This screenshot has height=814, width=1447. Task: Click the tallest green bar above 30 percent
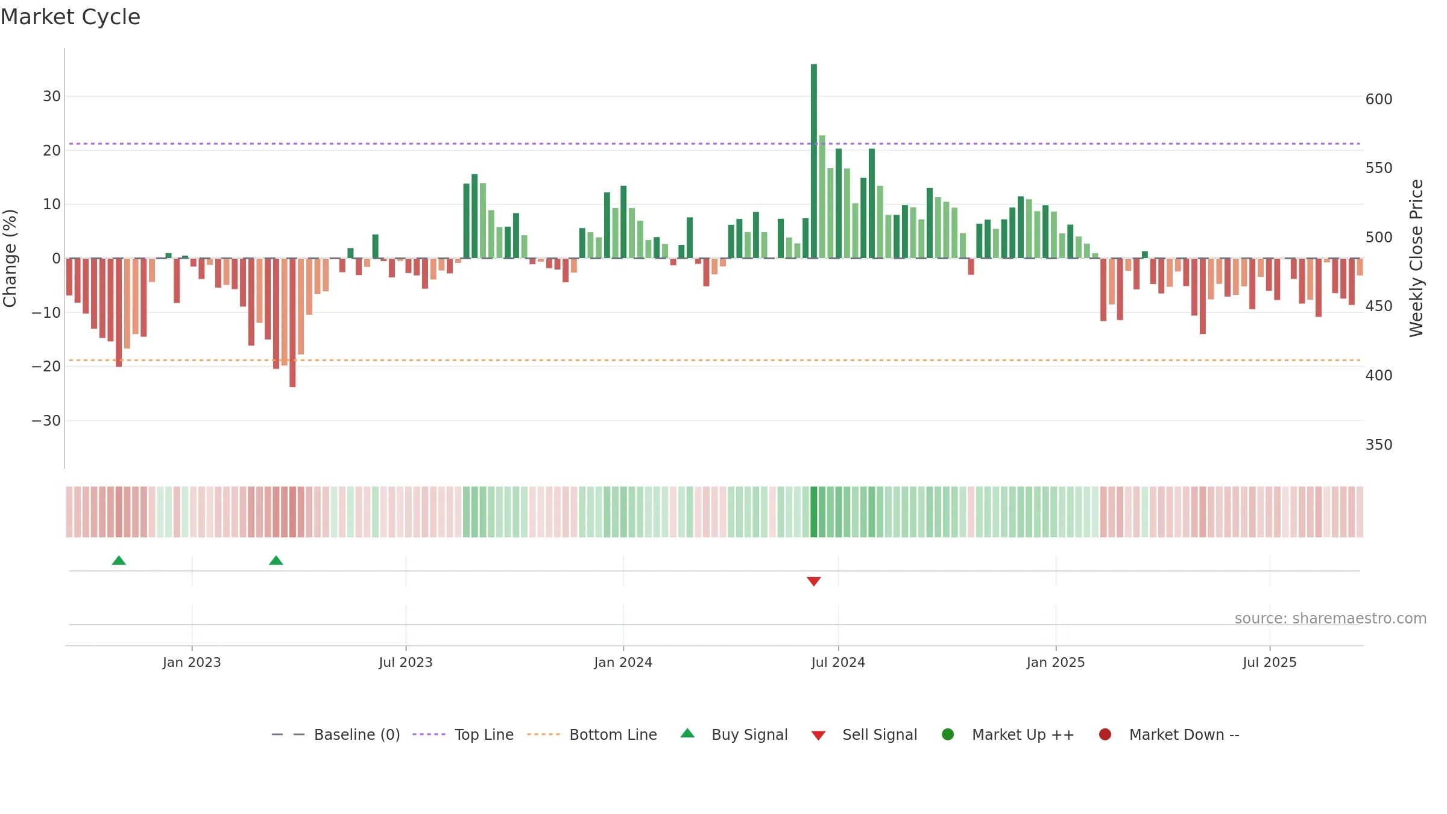point(814,161)
